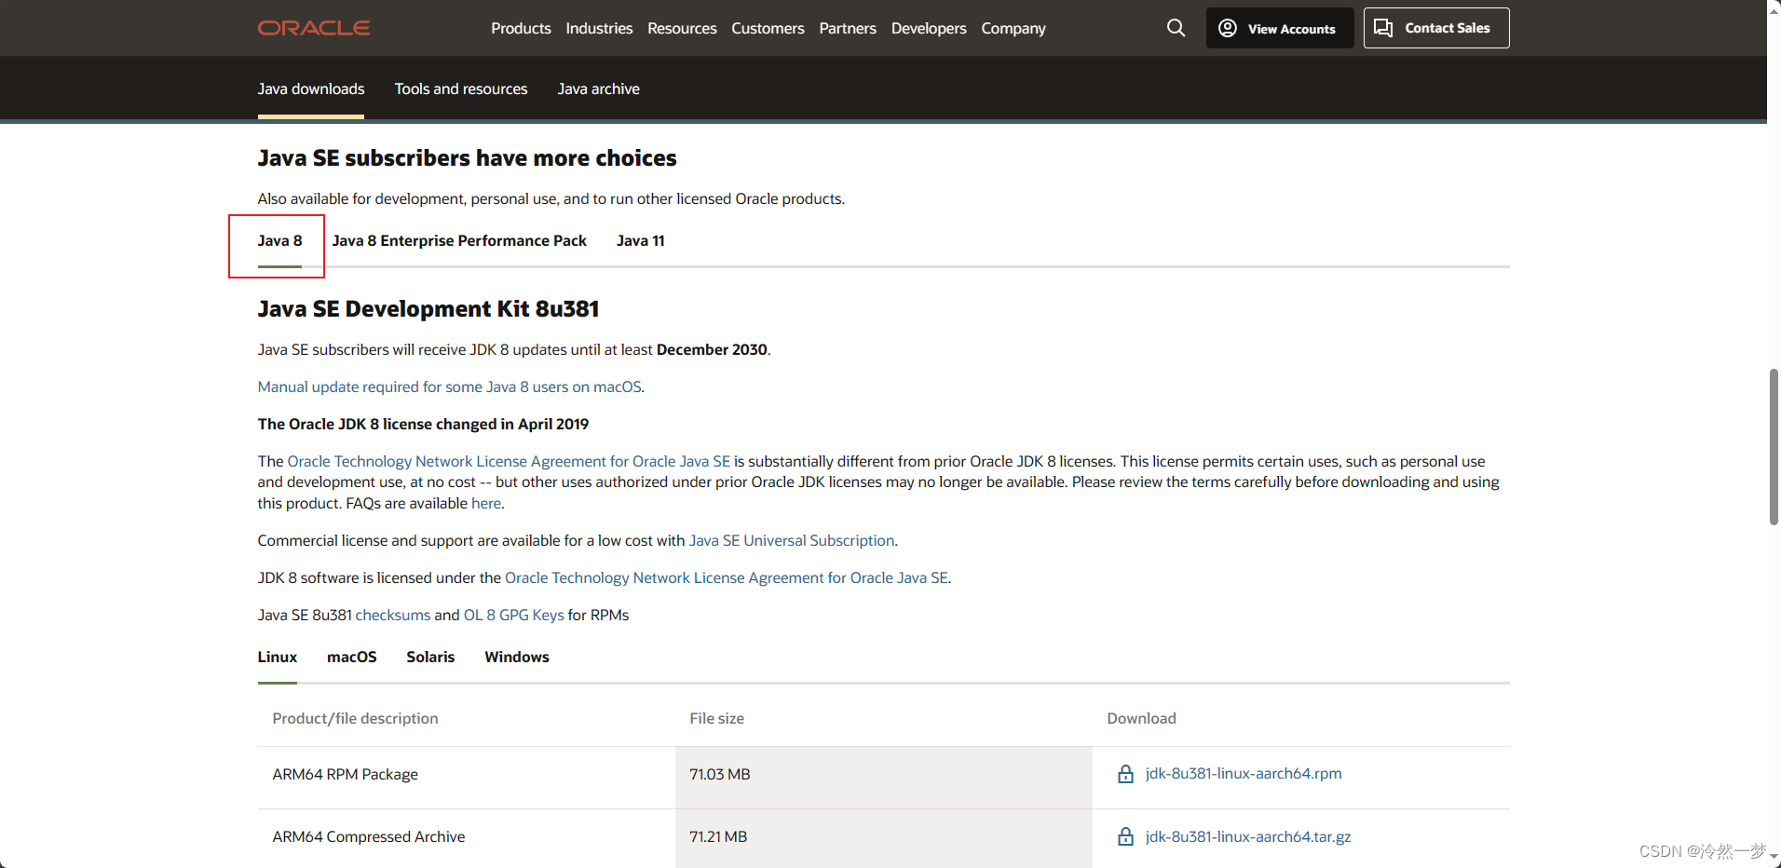1781x868 pixels.
Task: Open the license agreement link after 'licensed under the'
Action: tap(727, 577)
